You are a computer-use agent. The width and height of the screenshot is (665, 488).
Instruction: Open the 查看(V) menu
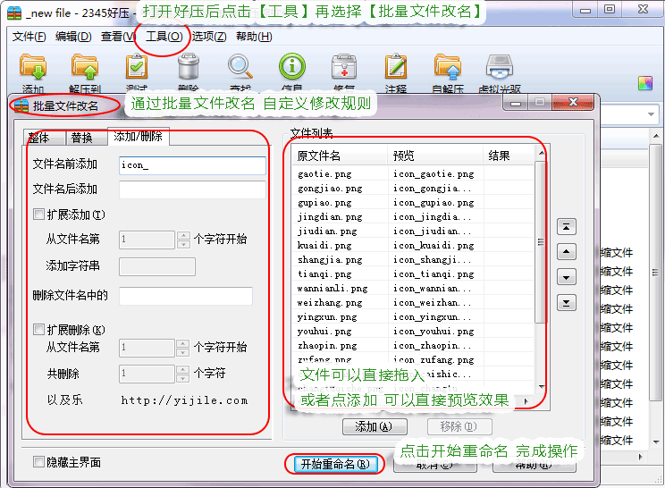click(x=118, y=37)
